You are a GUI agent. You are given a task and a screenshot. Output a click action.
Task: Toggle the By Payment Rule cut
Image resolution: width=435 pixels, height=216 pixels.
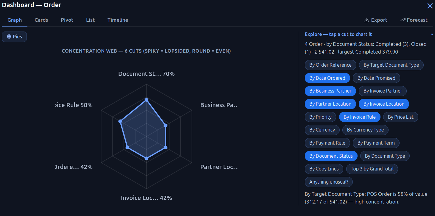327,143
